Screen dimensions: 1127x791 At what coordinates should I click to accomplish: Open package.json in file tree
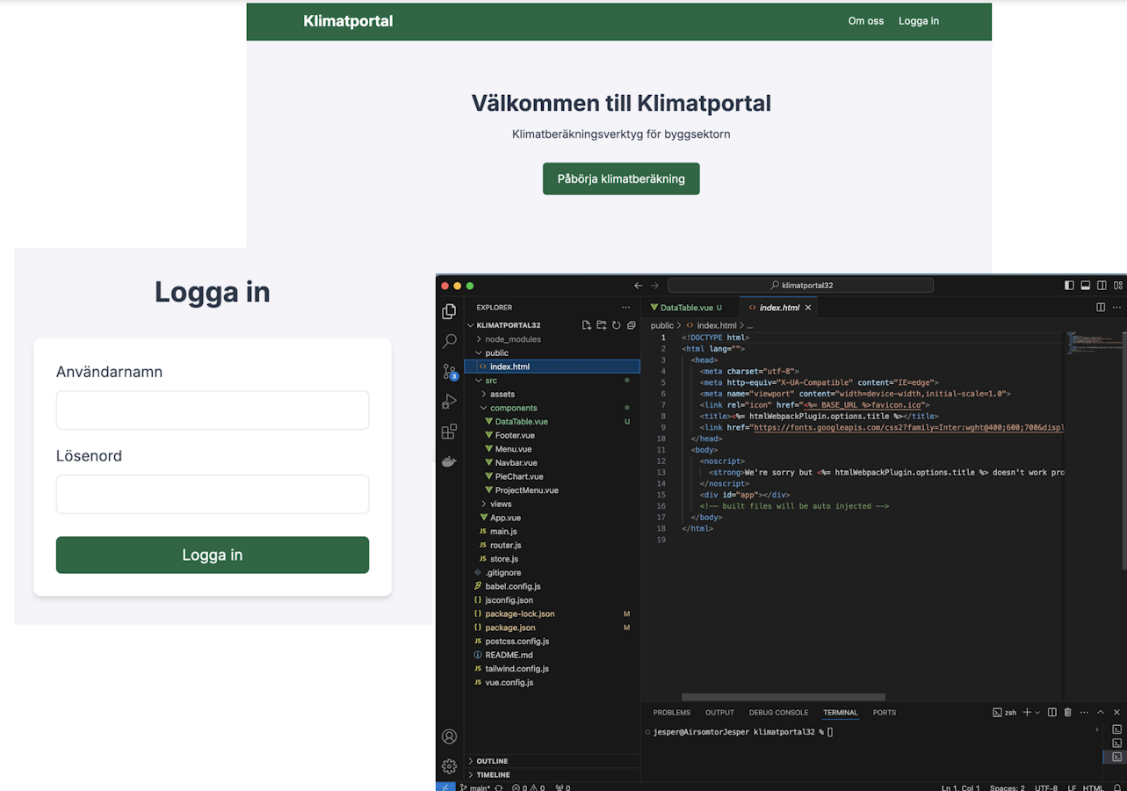coord(509,628)
